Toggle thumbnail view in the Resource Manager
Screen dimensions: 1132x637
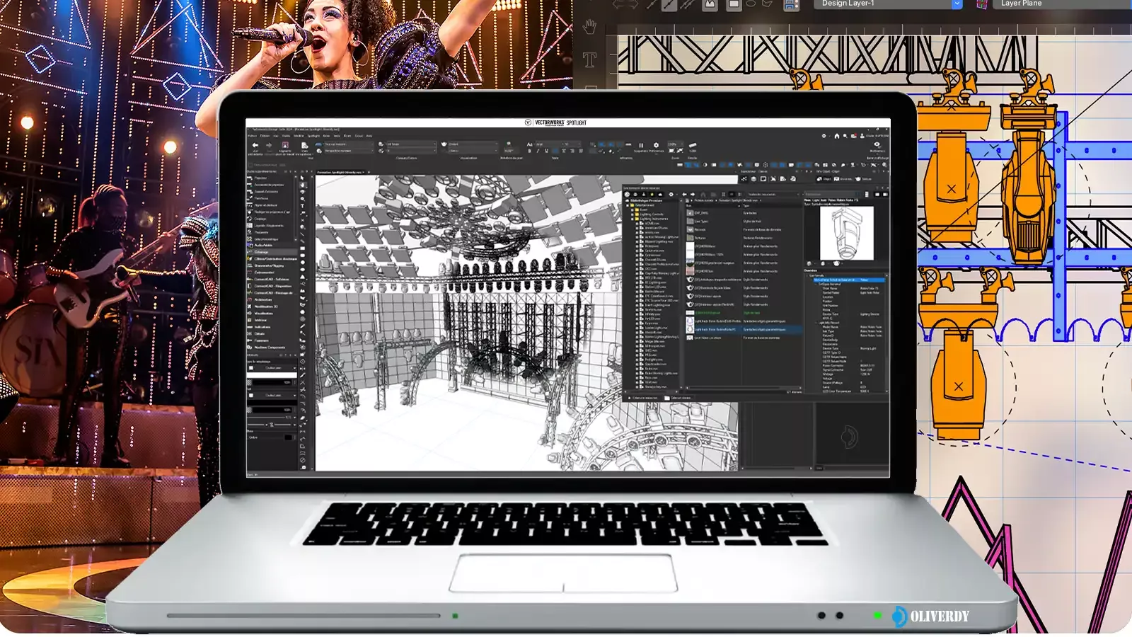pos(724,194)
